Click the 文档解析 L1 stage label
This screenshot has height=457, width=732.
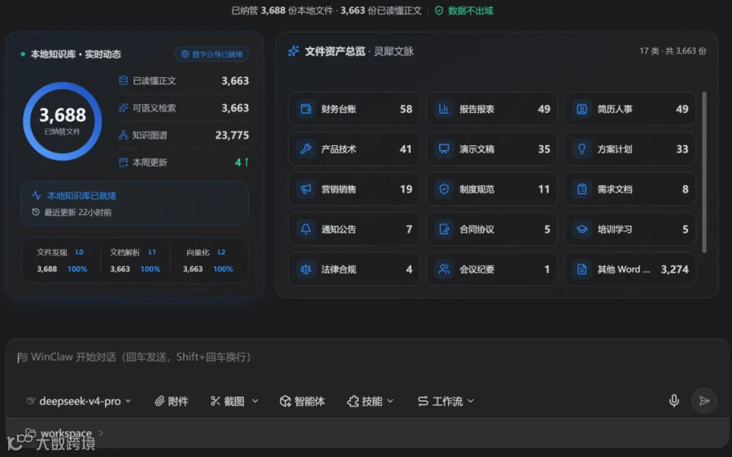[133, 252]
